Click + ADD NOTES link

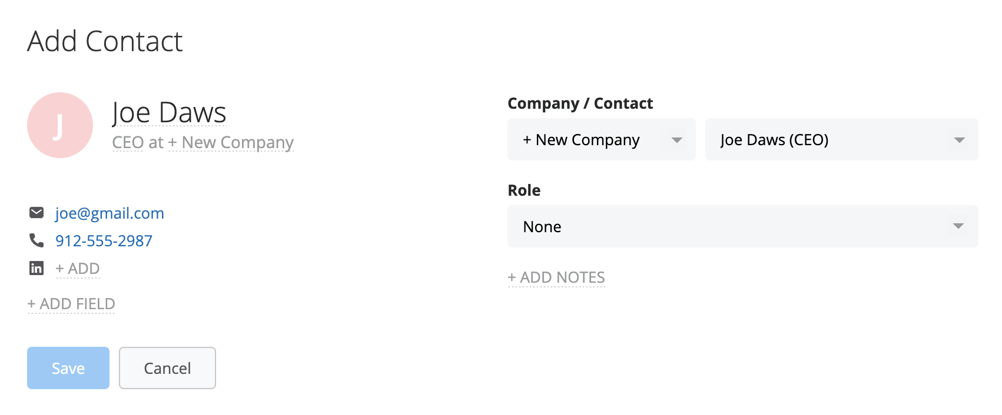tap(556, 277)
